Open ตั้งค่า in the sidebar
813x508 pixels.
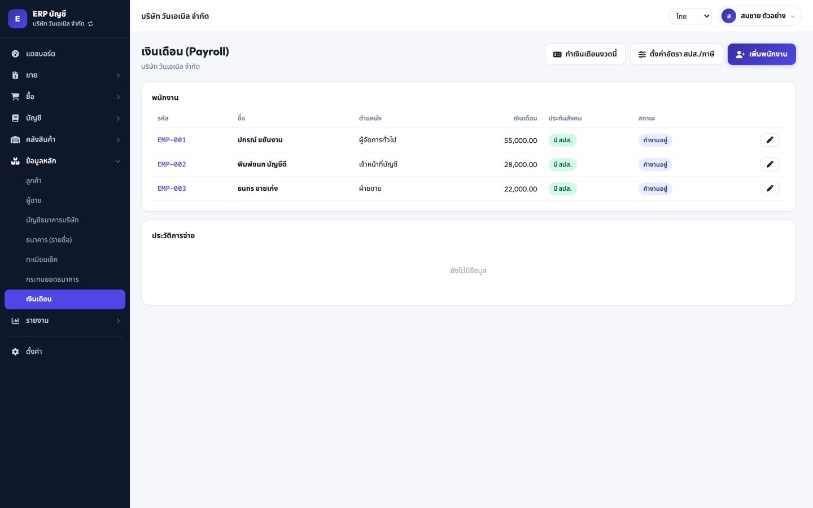tap(65, 352)
